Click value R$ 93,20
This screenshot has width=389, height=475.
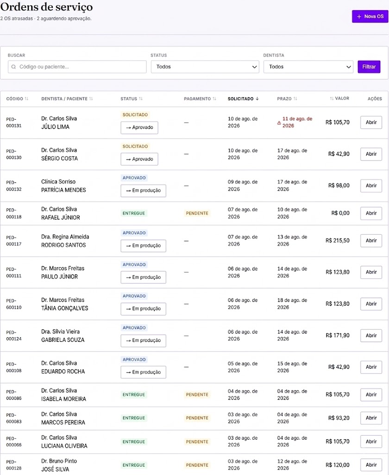point(339,418)
